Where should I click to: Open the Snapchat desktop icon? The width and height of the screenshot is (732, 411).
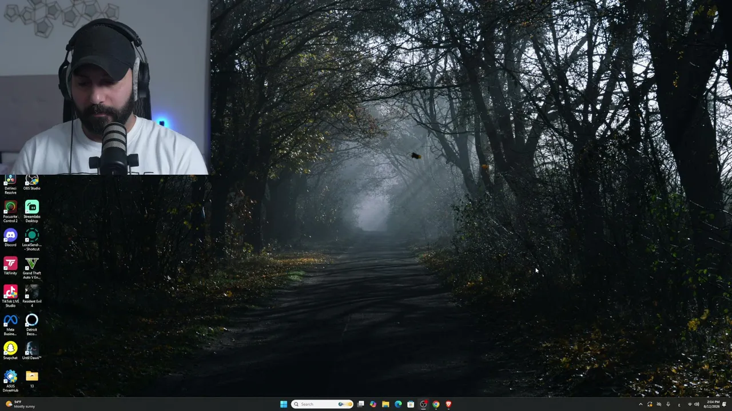coord(10,351)
